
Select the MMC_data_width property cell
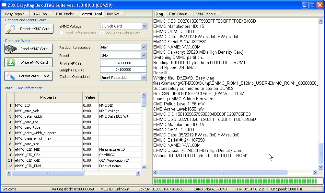tap(48, 116)
